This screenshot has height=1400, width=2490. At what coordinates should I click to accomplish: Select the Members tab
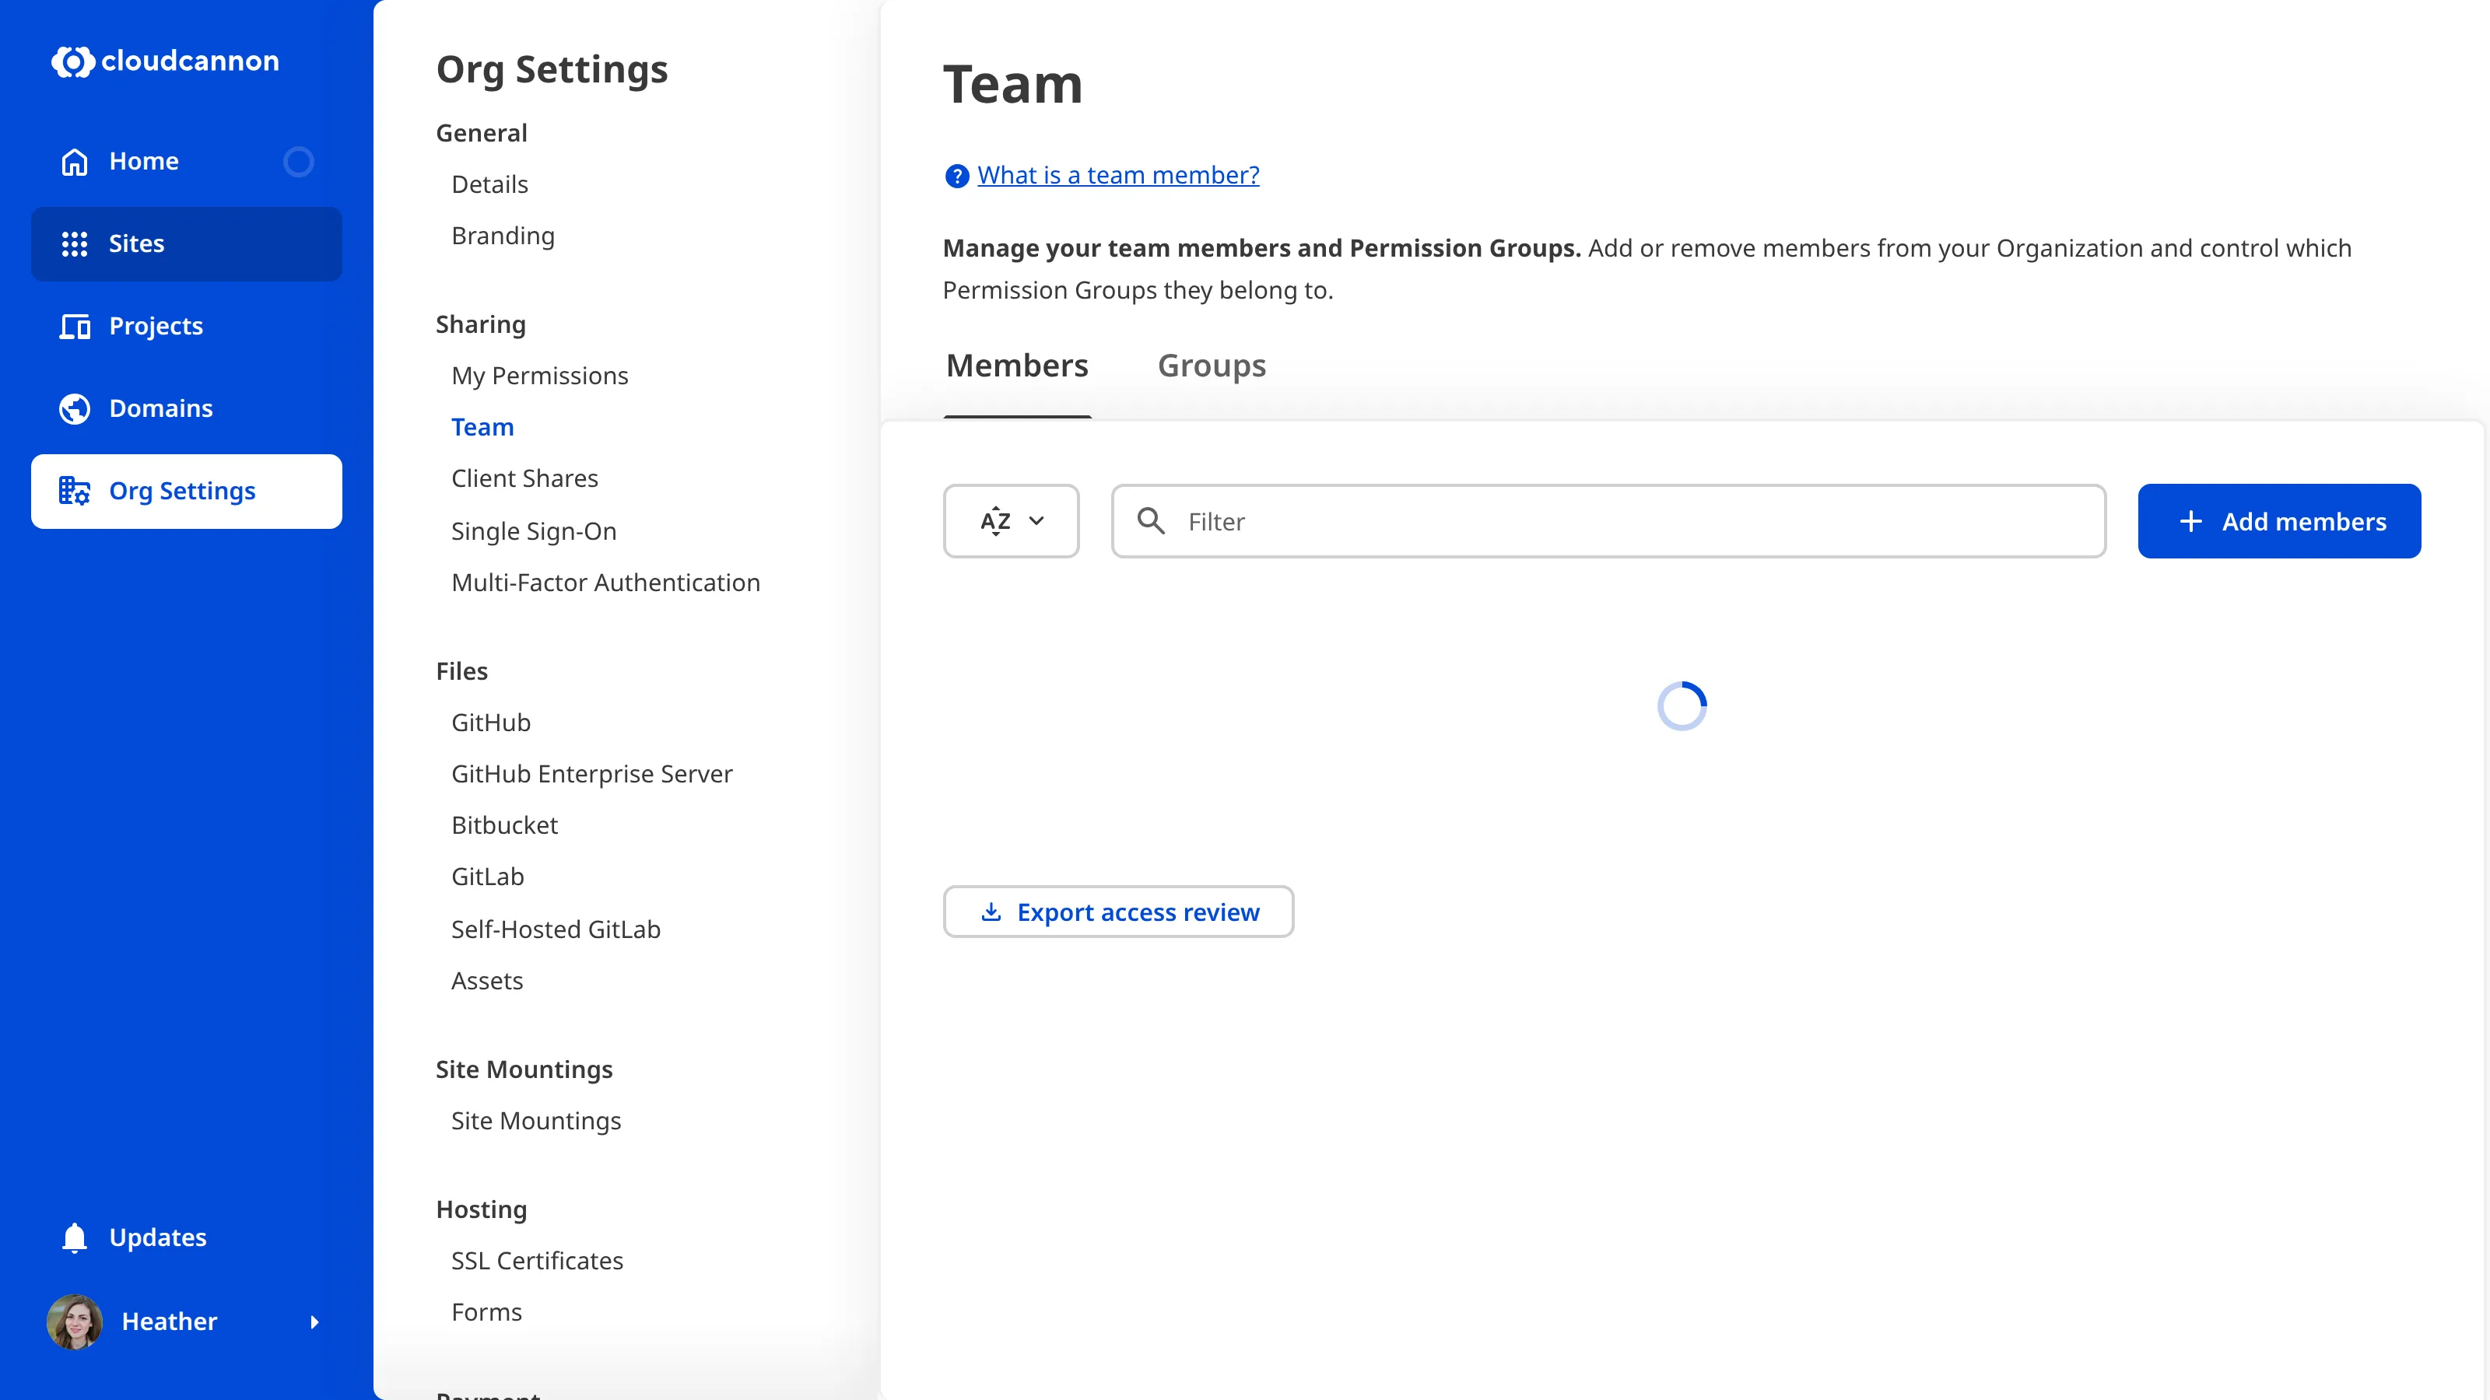pyautogui.click(x=1017, y=366)
